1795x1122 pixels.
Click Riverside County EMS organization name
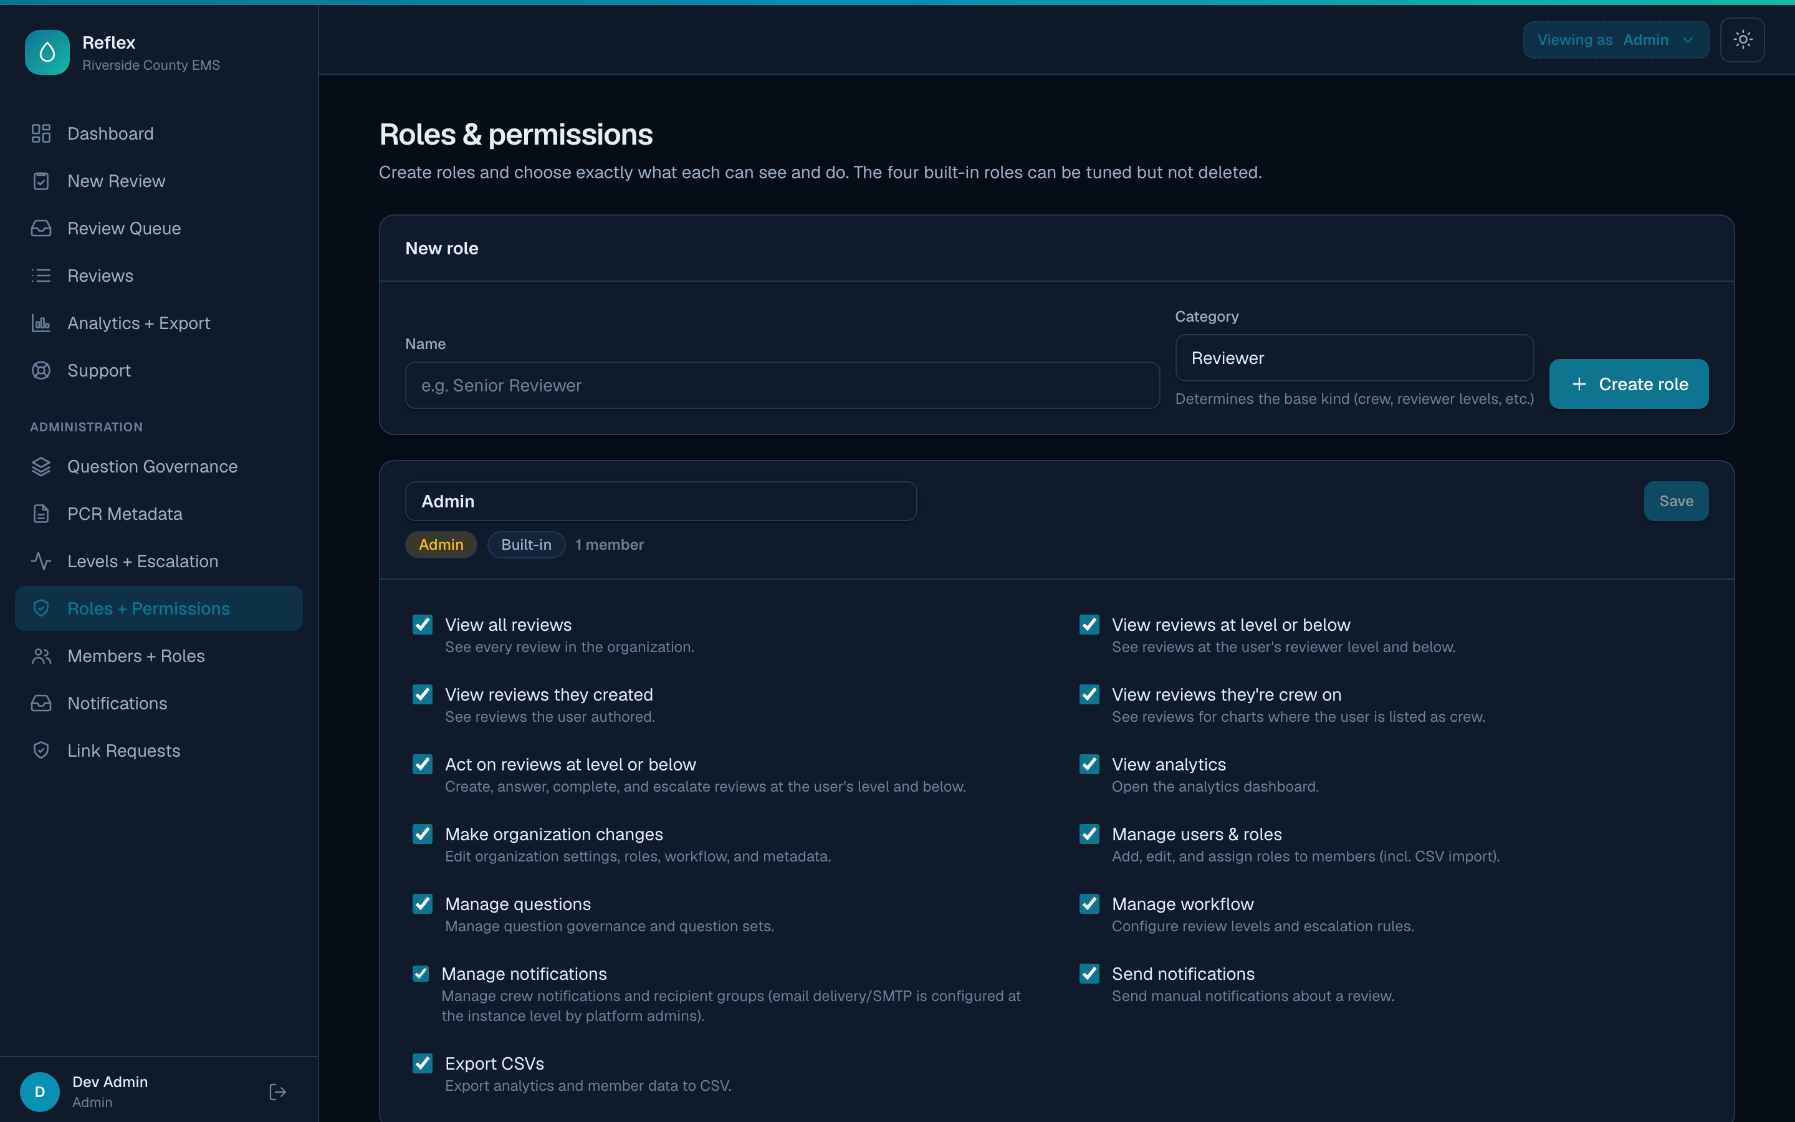coord(151,65)
